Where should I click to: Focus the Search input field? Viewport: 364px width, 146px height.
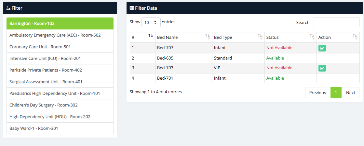336,22
